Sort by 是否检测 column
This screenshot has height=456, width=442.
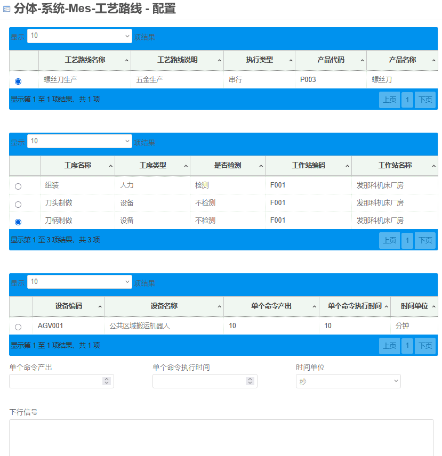tap(228, 166)
